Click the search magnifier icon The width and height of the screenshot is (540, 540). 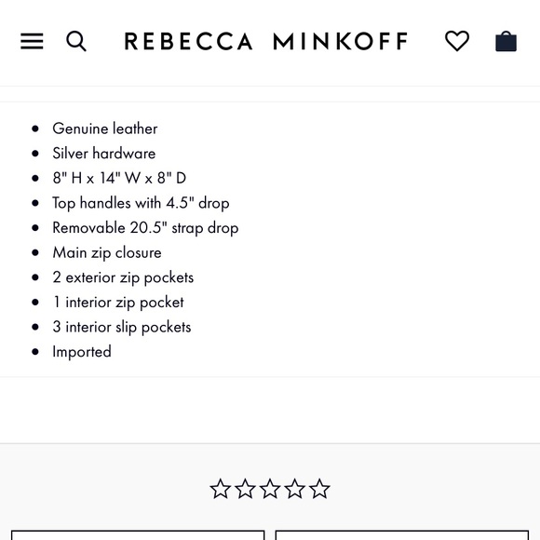click(76, 41)
